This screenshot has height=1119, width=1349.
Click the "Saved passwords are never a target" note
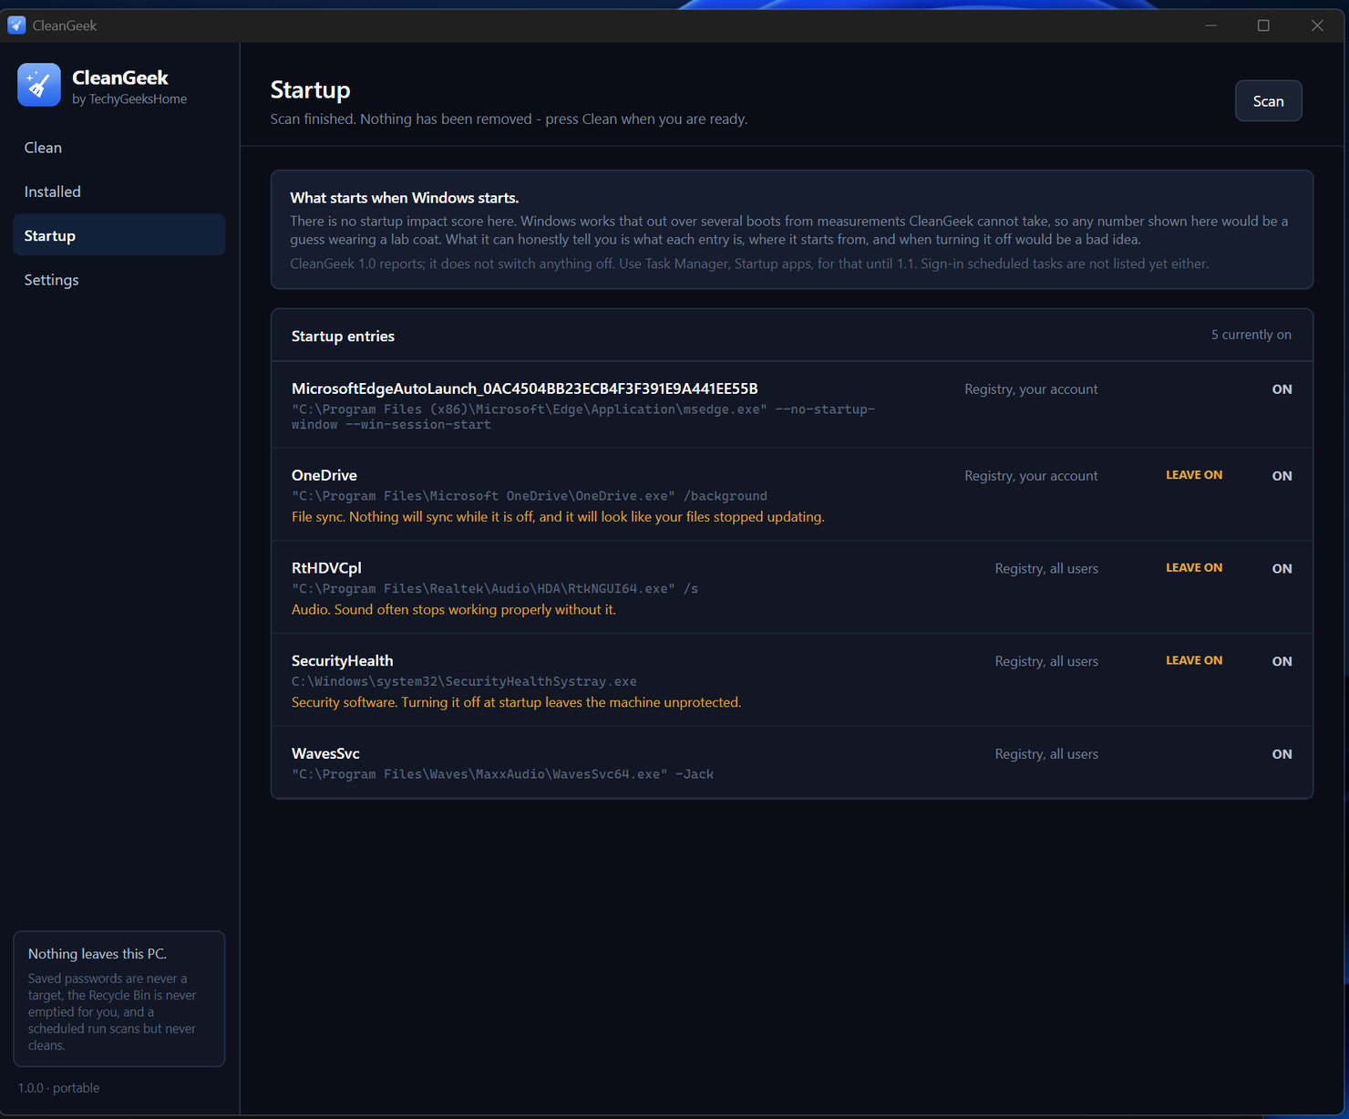pos(112,1012)
